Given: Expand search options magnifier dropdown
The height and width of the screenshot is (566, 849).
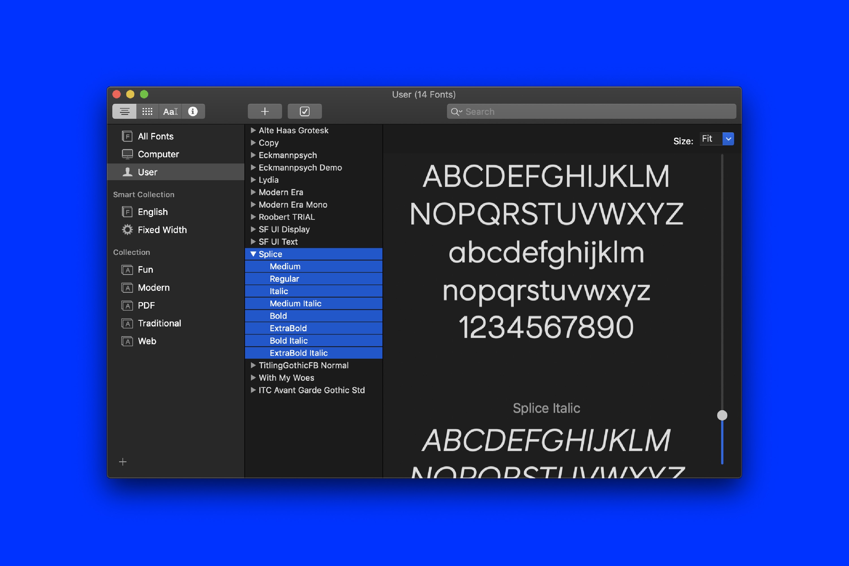Looking at the screenshot, I should pyautogui.click(x=456, y=112).
